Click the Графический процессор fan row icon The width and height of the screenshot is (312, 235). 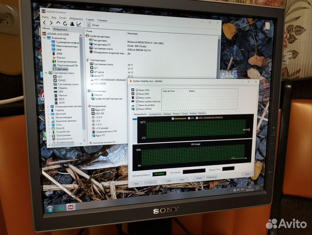[x=93, y=99]
